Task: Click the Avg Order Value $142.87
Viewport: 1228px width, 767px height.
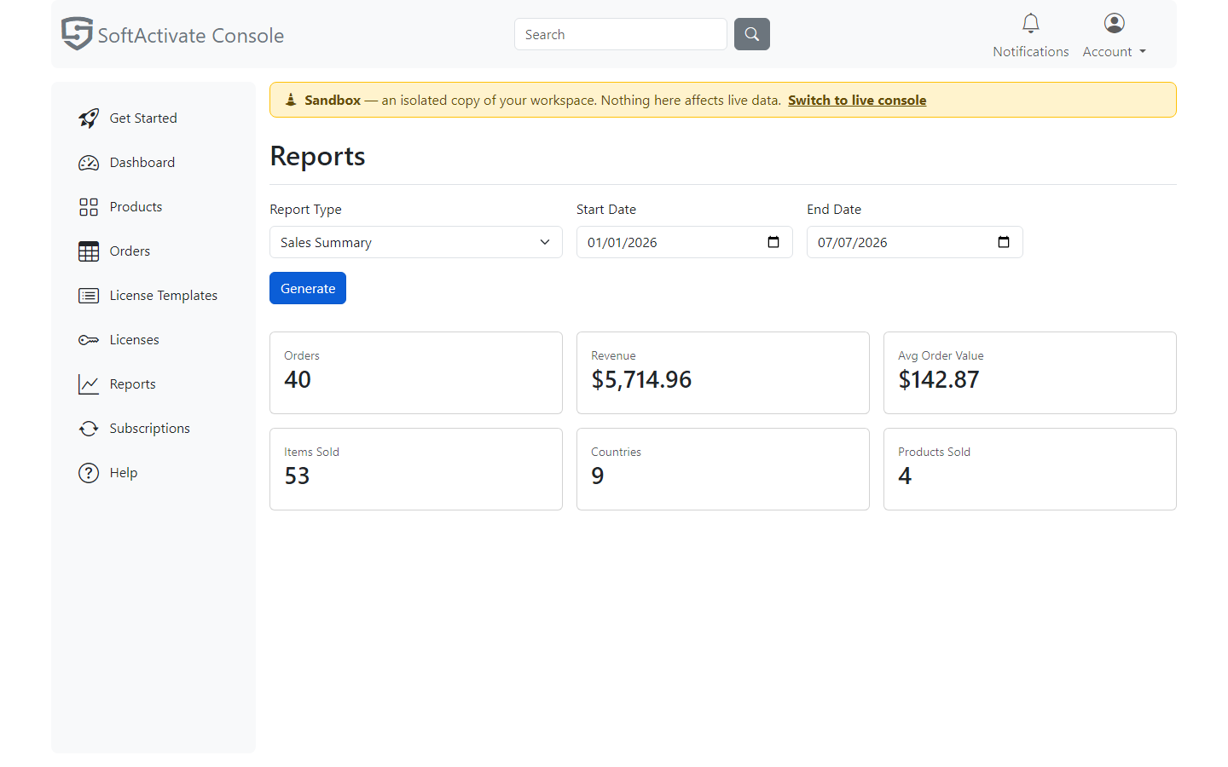Action: (x=939, y=379)
